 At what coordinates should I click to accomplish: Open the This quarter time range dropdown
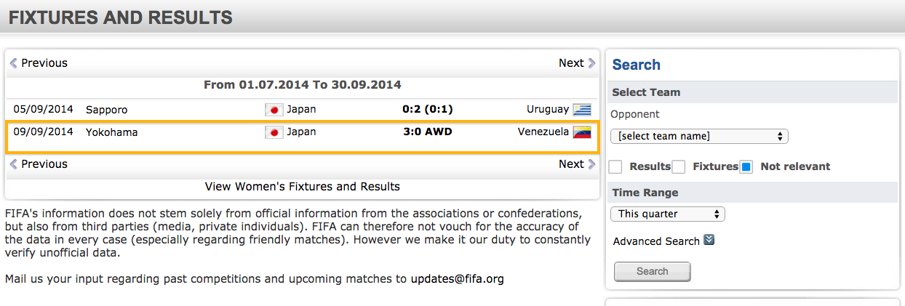(x=668, y=214)
